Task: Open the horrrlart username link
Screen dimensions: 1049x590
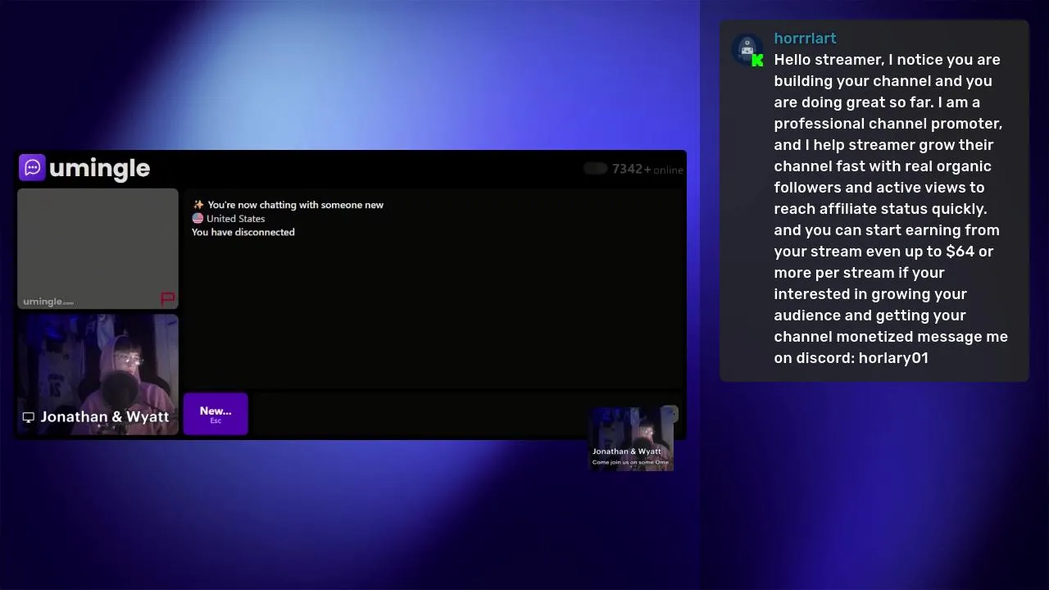Action: (x=805, y=39)
